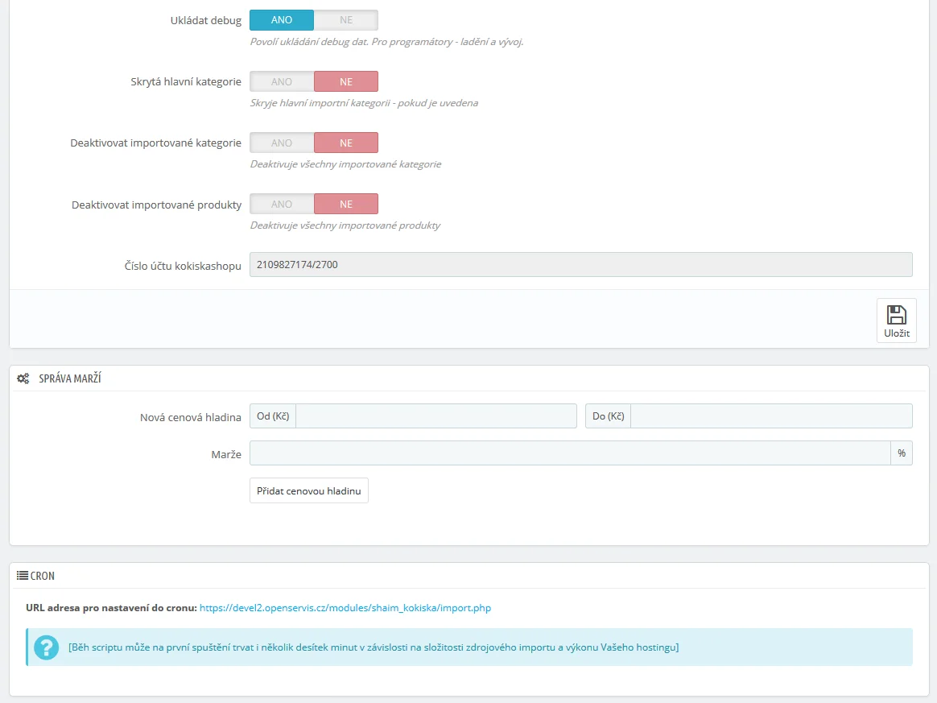The height and width of the screenshot is (703, 937).
Task: Keep Ukládat debug on ANO
Action: coord(282,20)
